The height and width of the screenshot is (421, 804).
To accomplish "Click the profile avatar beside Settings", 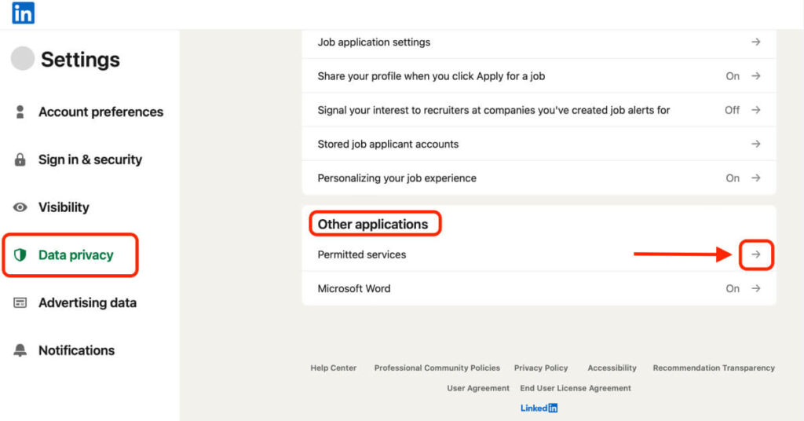I will click(x=23, y=58).
